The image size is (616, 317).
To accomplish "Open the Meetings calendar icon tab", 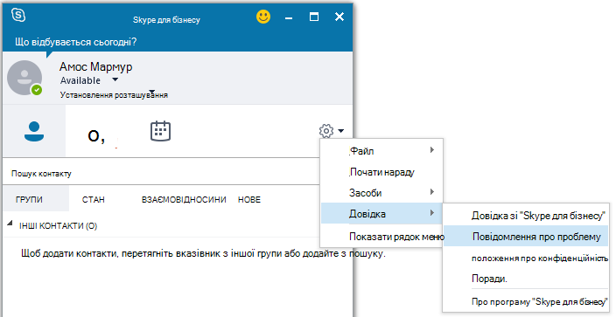I will pos(160,131).
